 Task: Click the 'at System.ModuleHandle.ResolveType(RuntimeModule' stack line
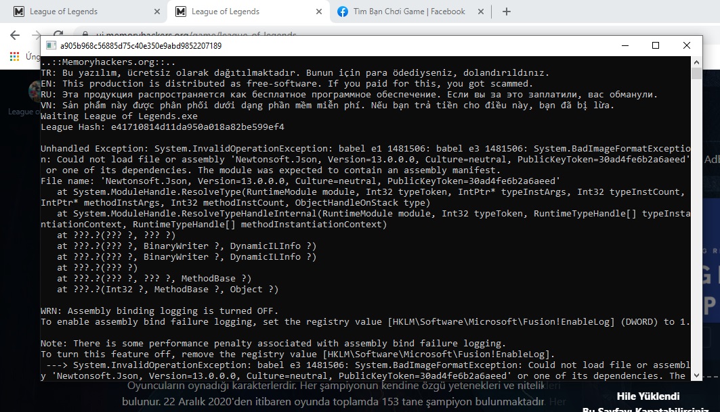click(370, 191)
